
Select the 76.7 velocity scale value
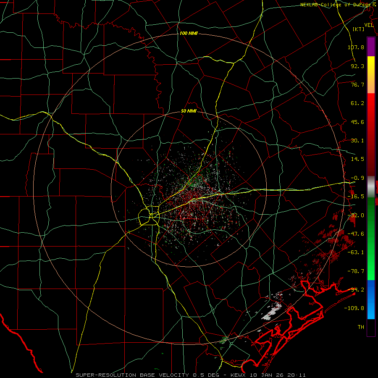tap(357, 84)
